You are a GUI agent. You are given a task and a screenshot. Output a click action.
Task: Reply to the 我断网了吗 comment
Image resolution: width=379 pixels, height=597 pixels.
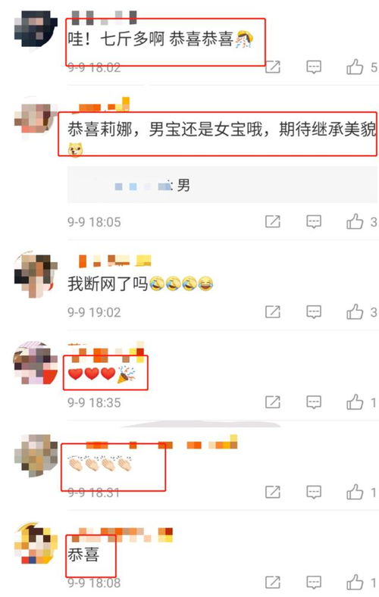(x=314, y=312)
